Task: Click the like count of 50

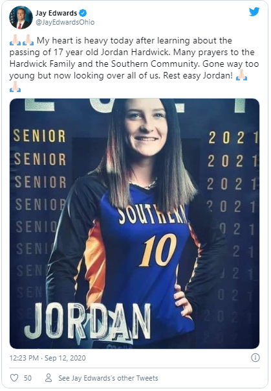Action: pos(28,378)
